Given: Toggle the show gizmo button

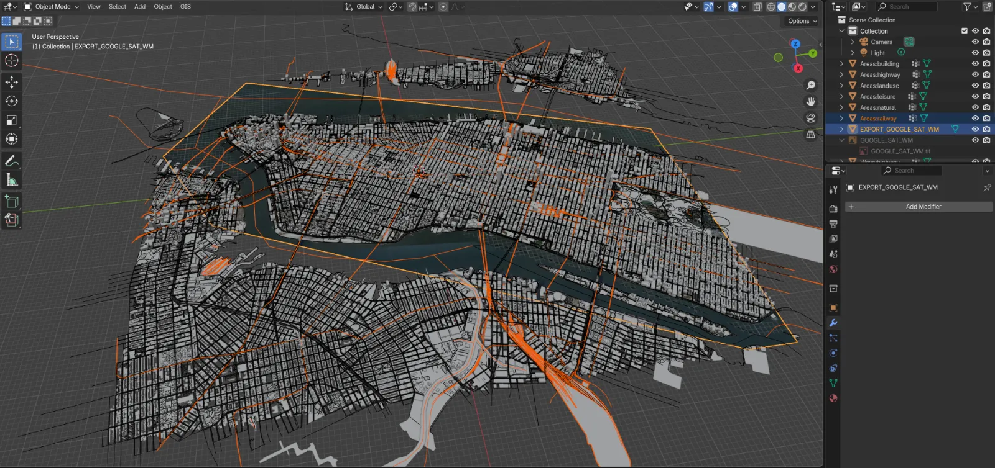Looking at the screenshot, I should coord(709,6).
